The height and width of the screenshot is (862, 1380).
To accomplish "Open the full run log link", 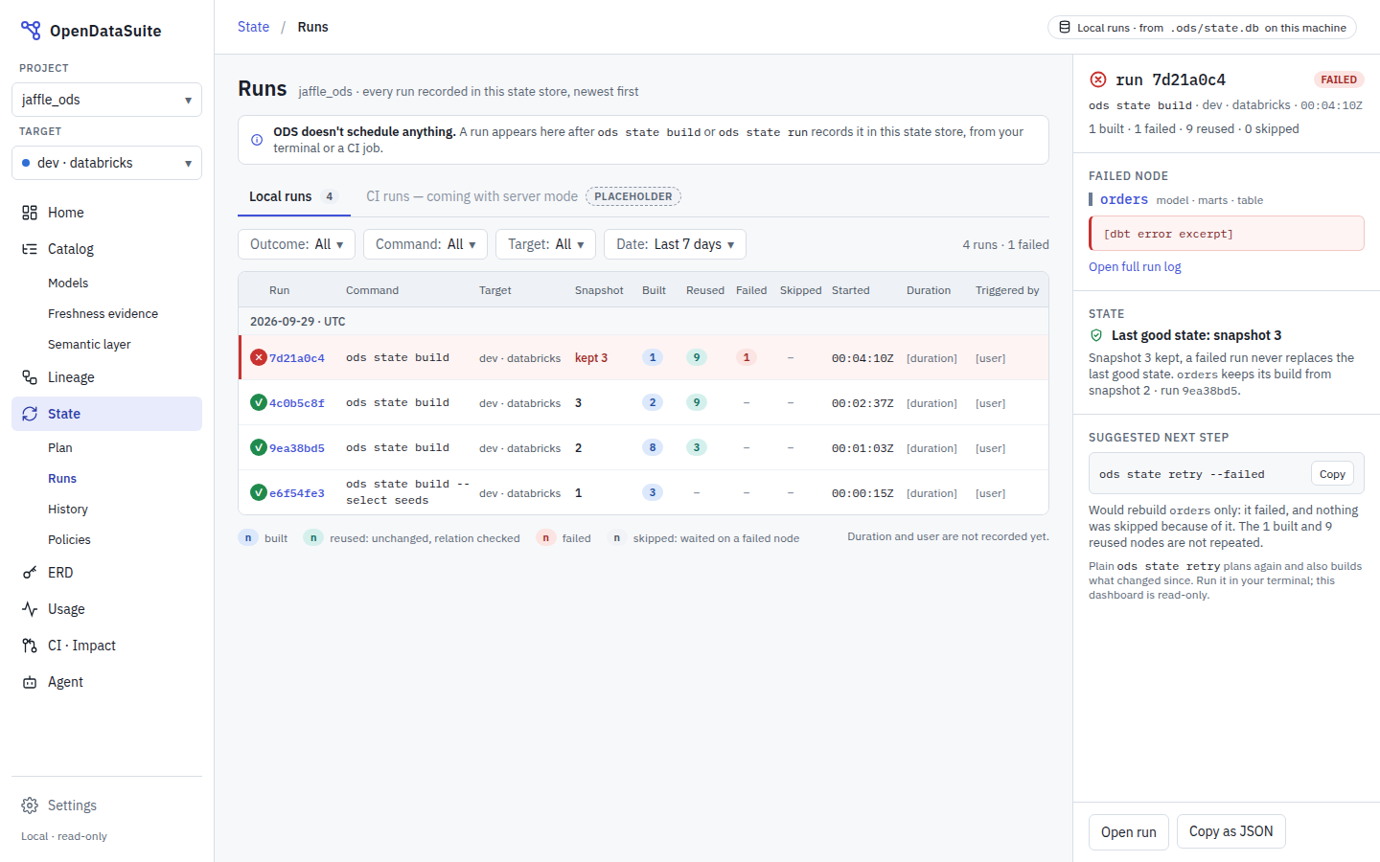I will pos(1135,267).
